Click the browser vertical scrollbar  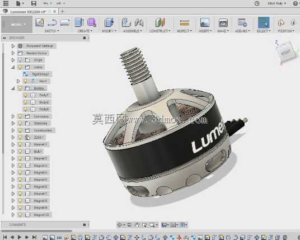pyautogui.click(x=3, y=103)
